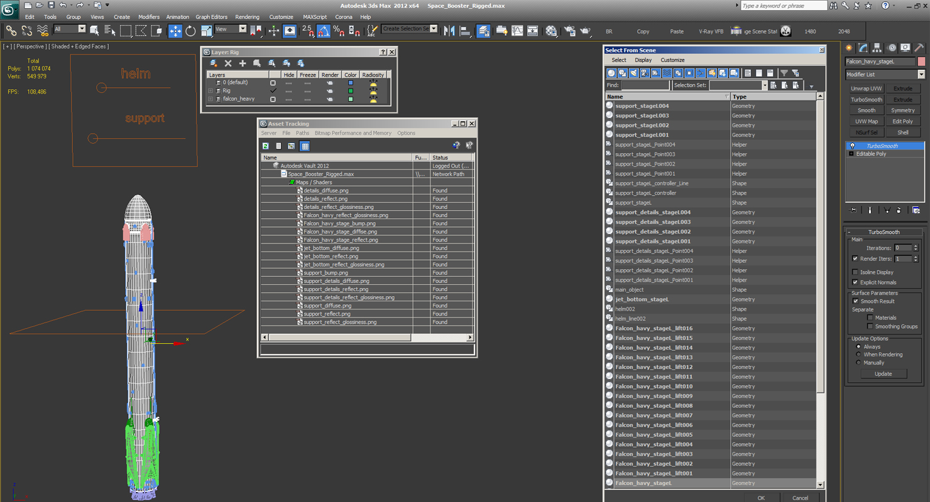
Task: Make falcon_heavy the current layer checkbox
Action: (x=273, y=99)
